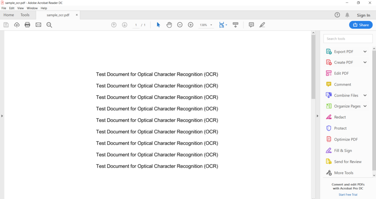376x199 pixels.
Task: Expand Organize Pages chevron
Action: pyautogui.click(x=365, y=106)
